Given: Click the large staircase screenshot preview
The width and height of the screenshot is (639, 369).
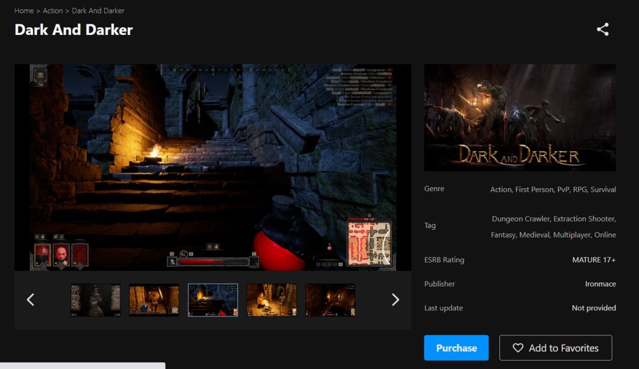Looking at the screenshot, I should pos(213,167).
